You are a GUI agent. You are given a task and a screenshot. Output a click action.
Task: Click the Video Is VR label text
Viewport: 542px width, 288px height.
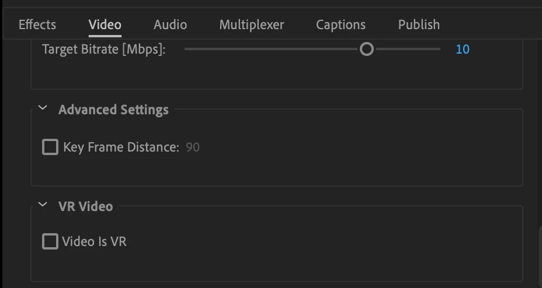tap(95, 241)
